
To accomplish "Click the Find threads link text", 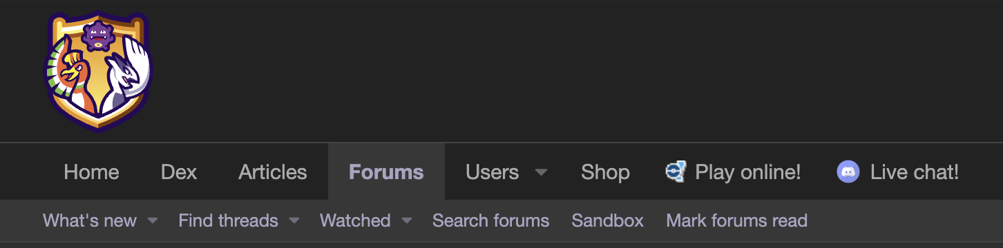I will tap(228, 220).
